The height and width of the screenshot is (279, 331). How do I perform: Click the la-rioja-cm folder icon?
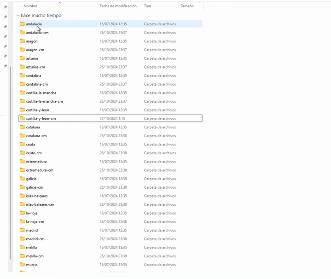click(23, 221)
